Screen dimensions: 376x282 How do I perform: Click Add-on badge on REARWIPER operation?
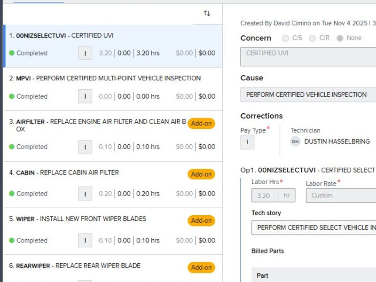click(x=201, y=267)
